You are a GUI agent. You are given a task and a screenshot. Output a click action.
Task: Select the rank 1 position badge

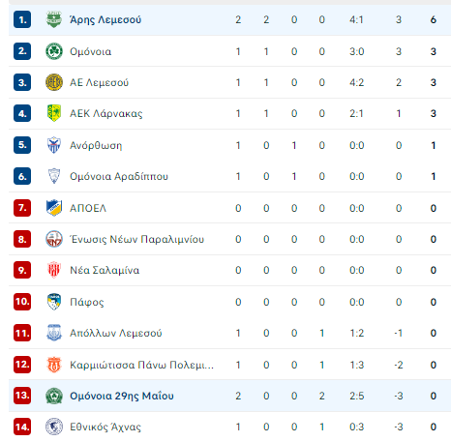pyautogui.click(x=22, y=19)
